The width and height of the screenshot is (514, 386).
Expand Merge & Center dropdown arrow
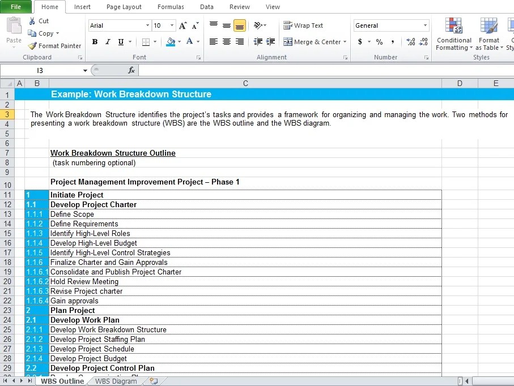pos(345,41)
